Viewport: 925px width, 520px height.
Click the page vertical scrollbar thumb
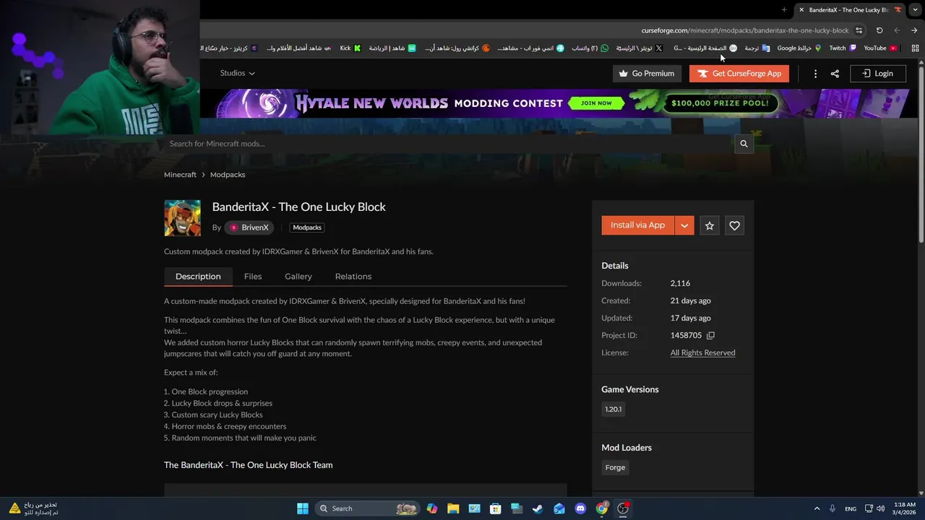921,155
